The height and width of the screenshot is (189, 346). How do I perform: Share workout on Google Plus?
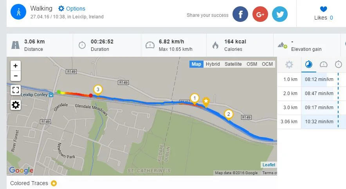[x=260, y=14]
